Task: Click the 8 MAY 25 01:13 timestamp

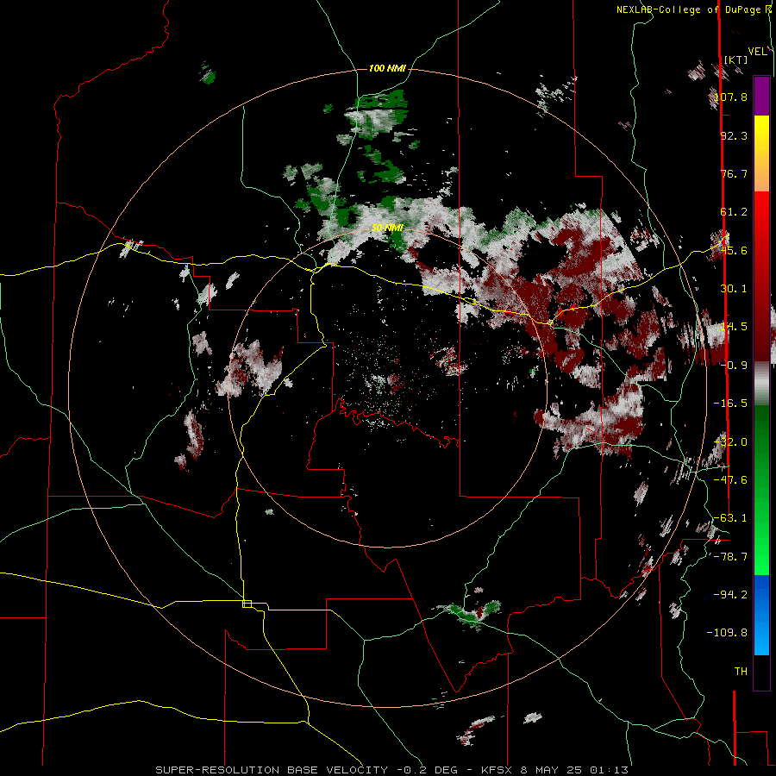Action: coord(574,770)
